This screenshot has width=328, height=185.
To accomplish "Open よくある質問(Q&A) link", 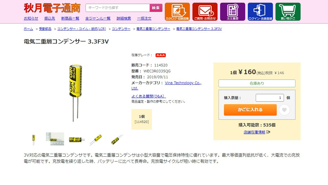I will [149, 96].
